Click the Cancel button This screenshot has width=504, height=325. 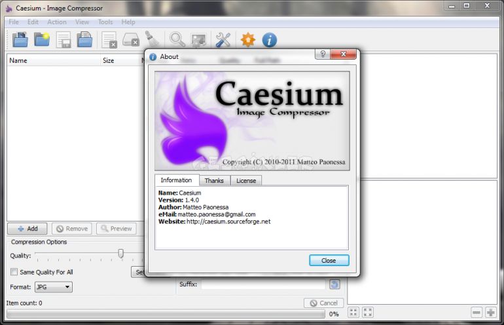(324, 303)
